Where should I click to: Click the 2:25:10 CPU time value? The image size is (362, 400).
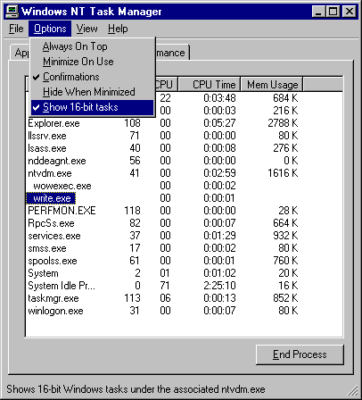point(219,286)
